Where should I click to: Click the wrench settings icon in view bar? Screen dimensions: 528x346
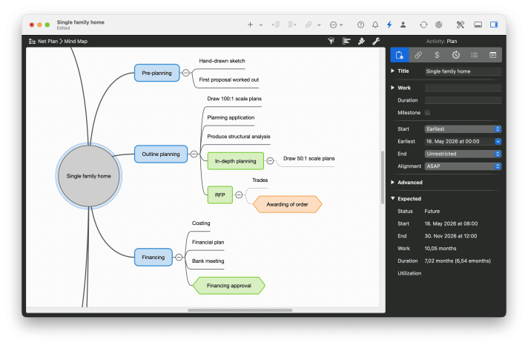[x=376, y=41]
